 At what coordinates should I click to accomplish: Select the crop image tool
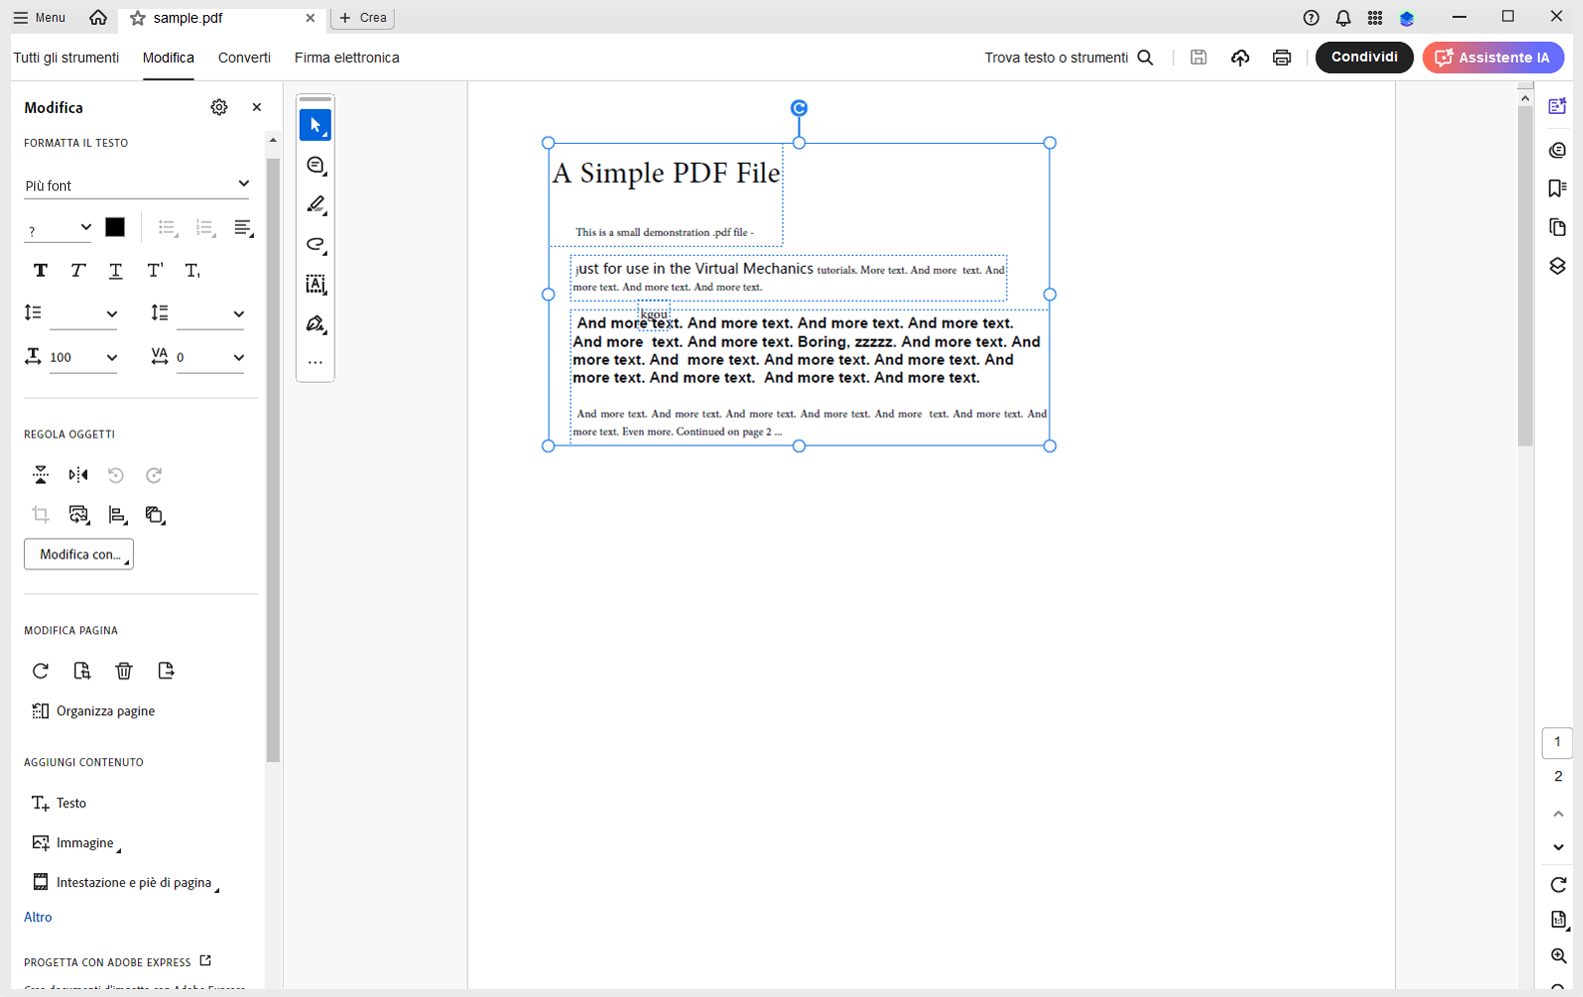coord(40,514)
